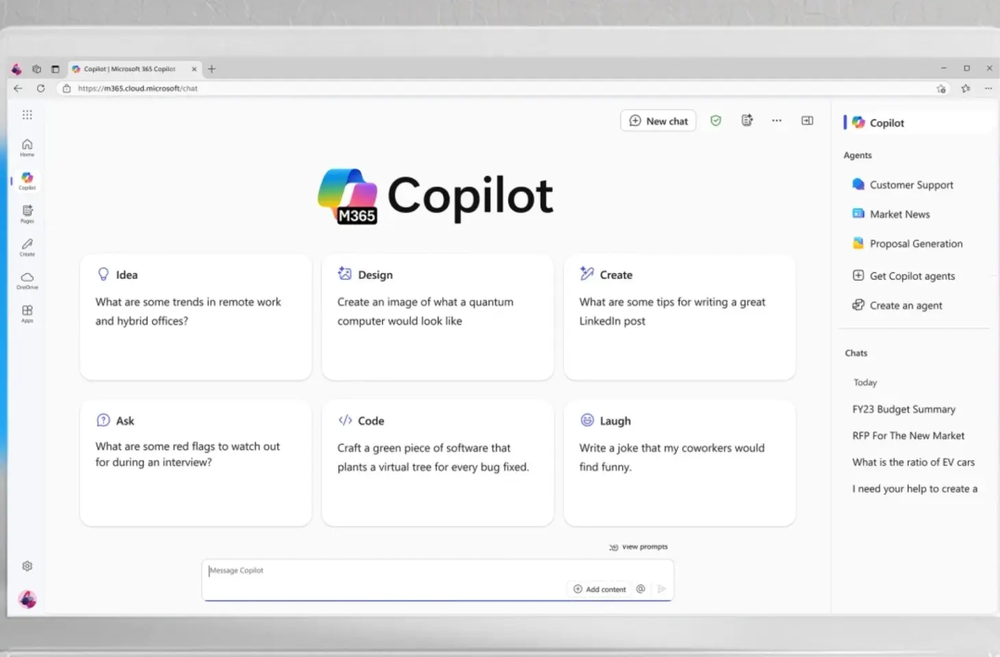Click View prompts link
1000x657 pixels.
tap(638, 547)
